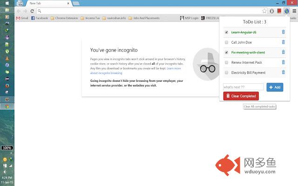This screenshot has width=298, height=186.
Task: Click the 100% zoom indicator
Action: point(7,148)
